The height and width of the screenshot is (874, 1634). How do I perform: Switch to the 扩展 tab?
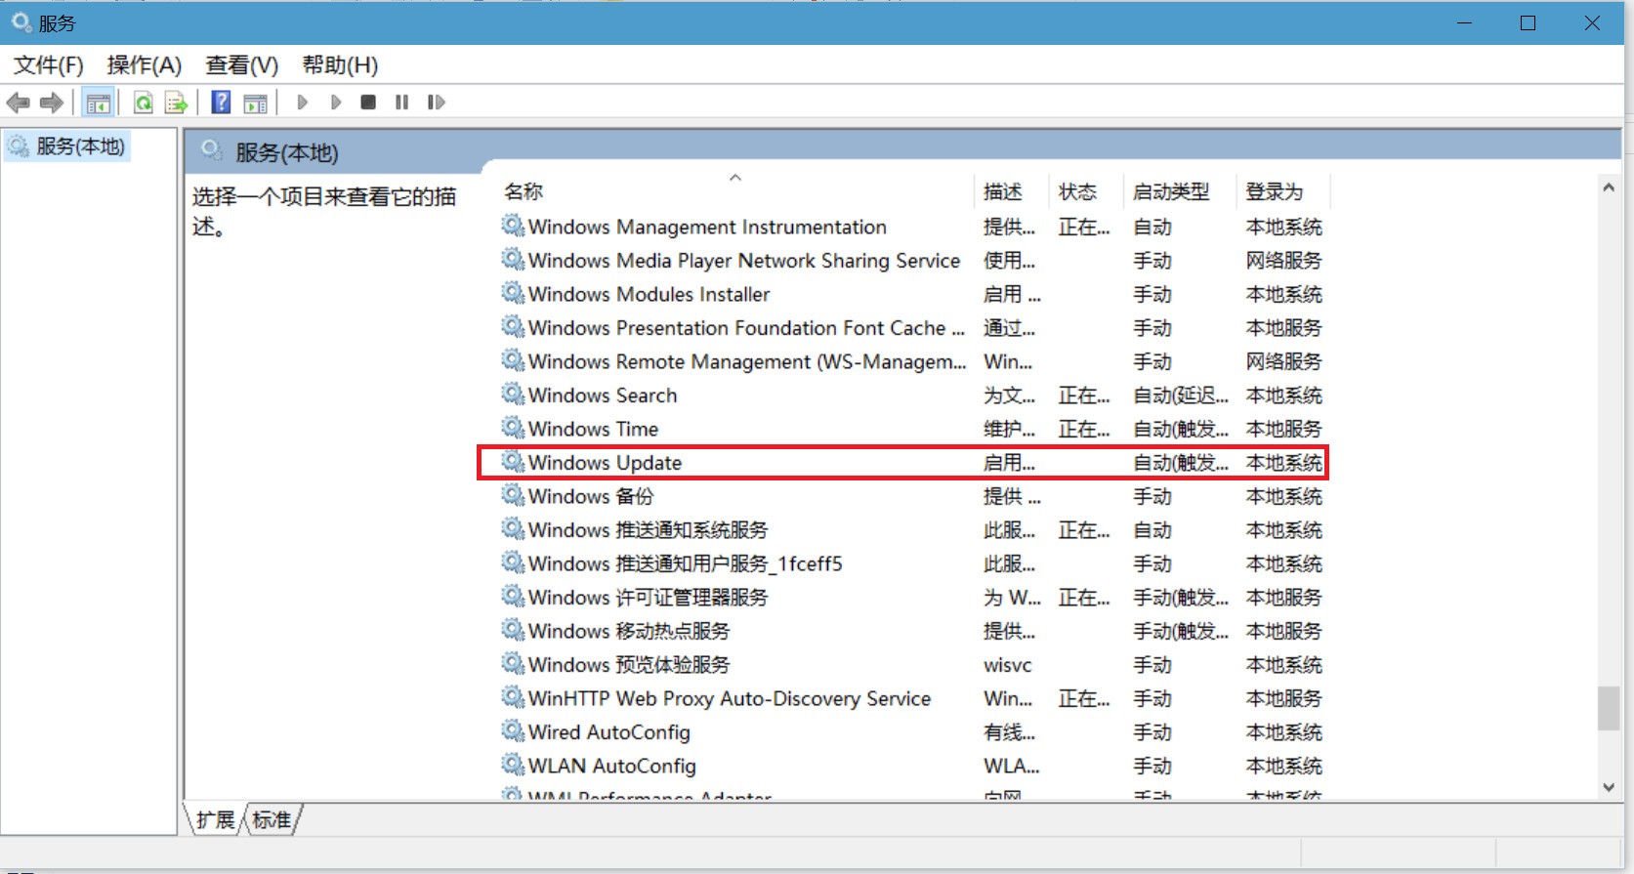click(215, 819)
